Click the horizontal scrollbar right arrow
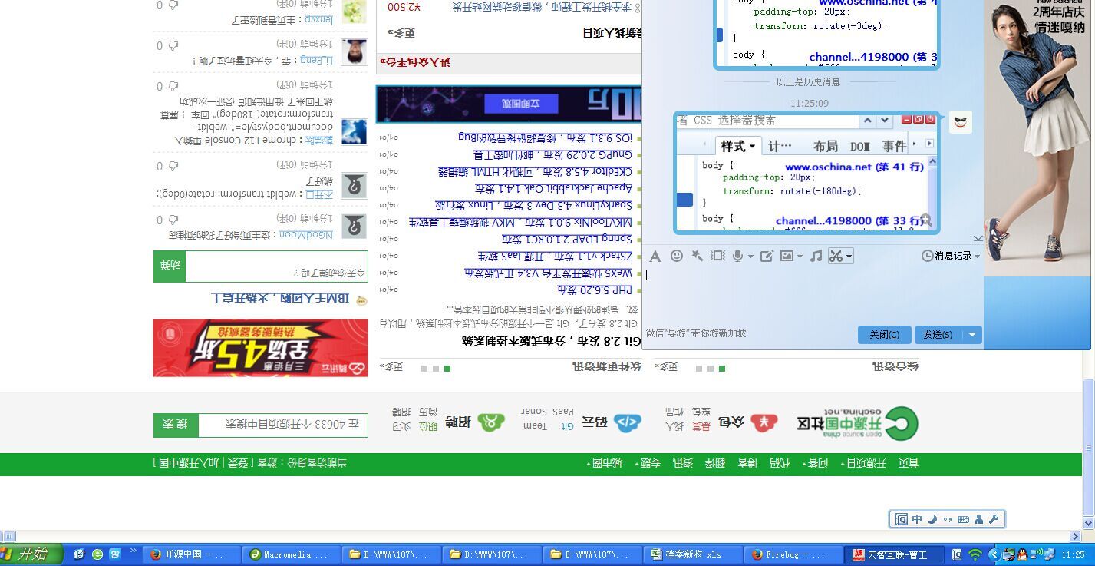Image resolution: width=1095 pixels, height=566 pixels. [1076, 537]
